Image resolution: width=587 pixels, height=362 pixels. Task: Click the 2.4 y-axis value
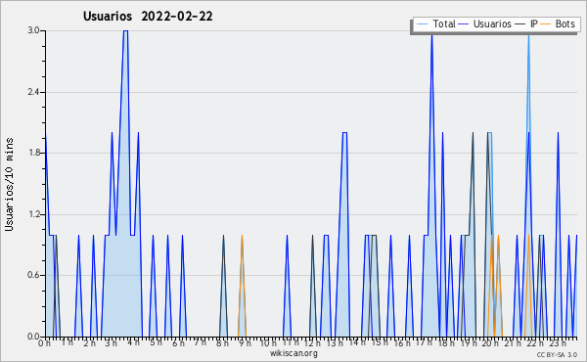pyautogui.click(x=33, y=92)
